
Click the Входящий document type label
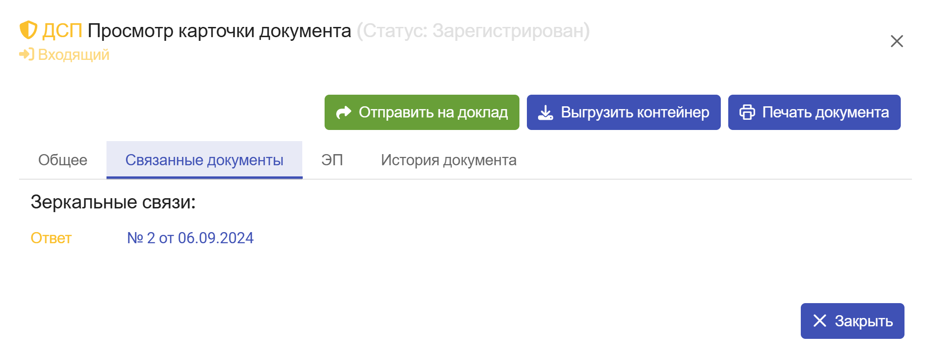73,55
